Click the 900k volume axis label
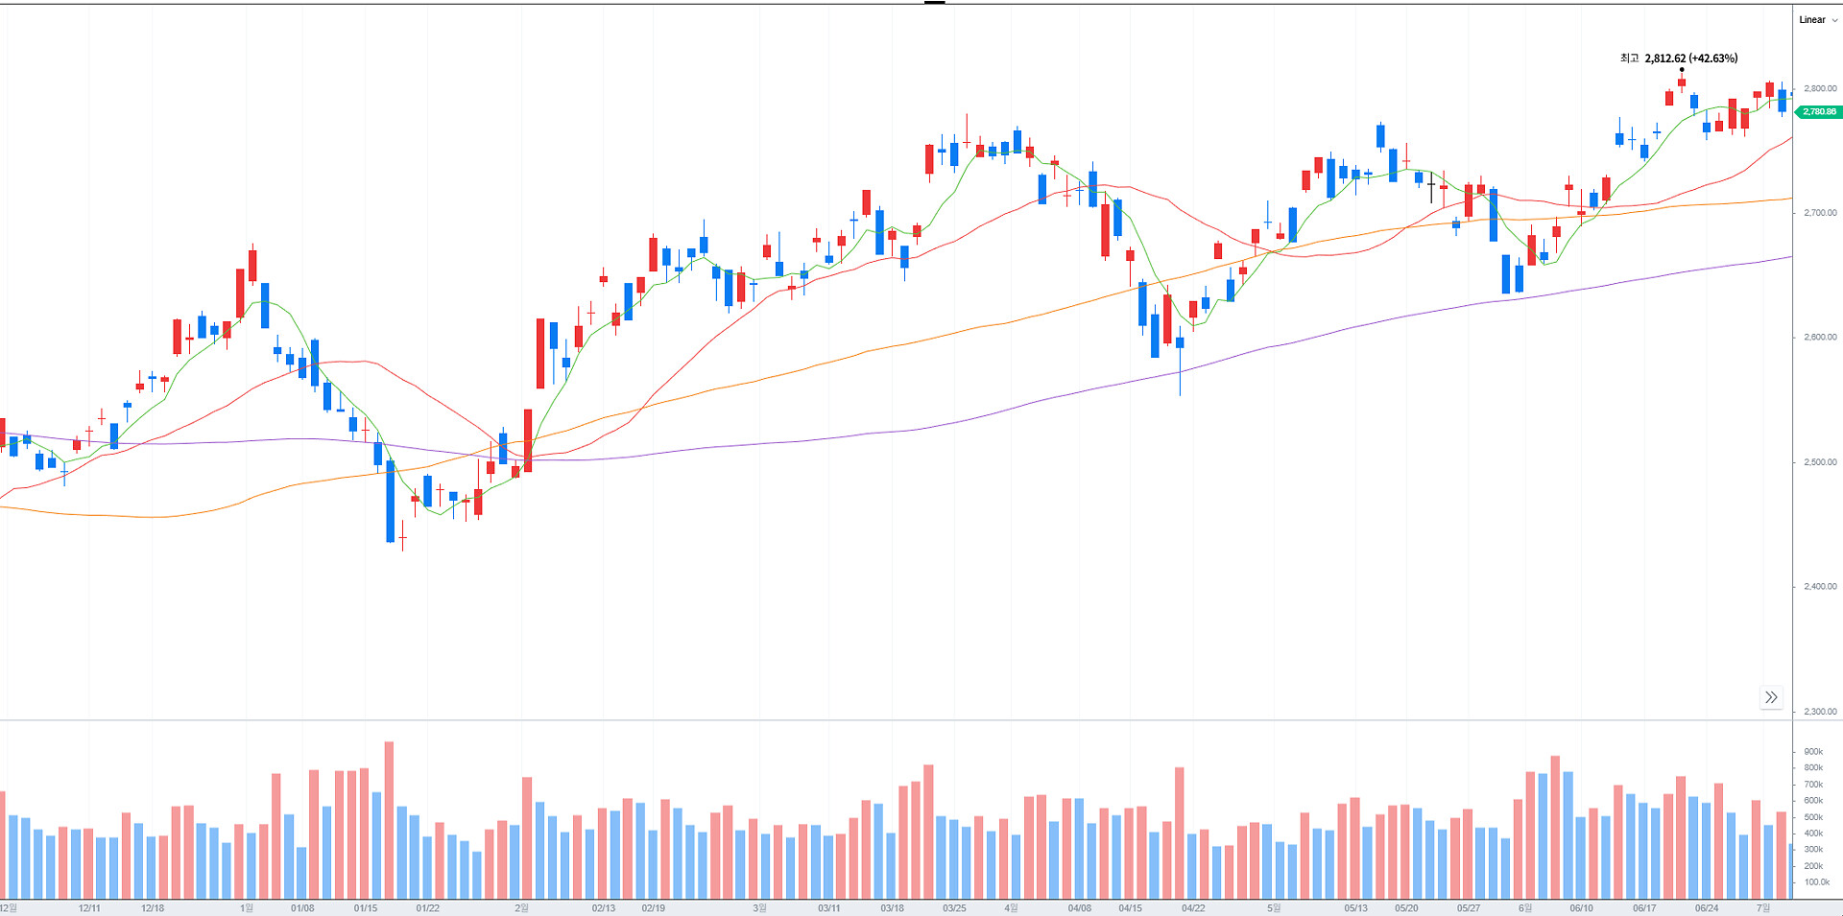This screenshot has width=1843, height=916. point(1813,752)
